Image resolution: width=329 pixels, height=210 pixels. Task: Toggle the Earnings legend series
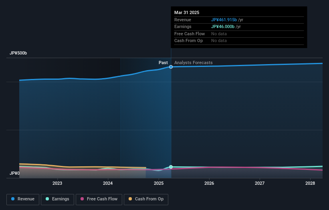tap(57, 199)
